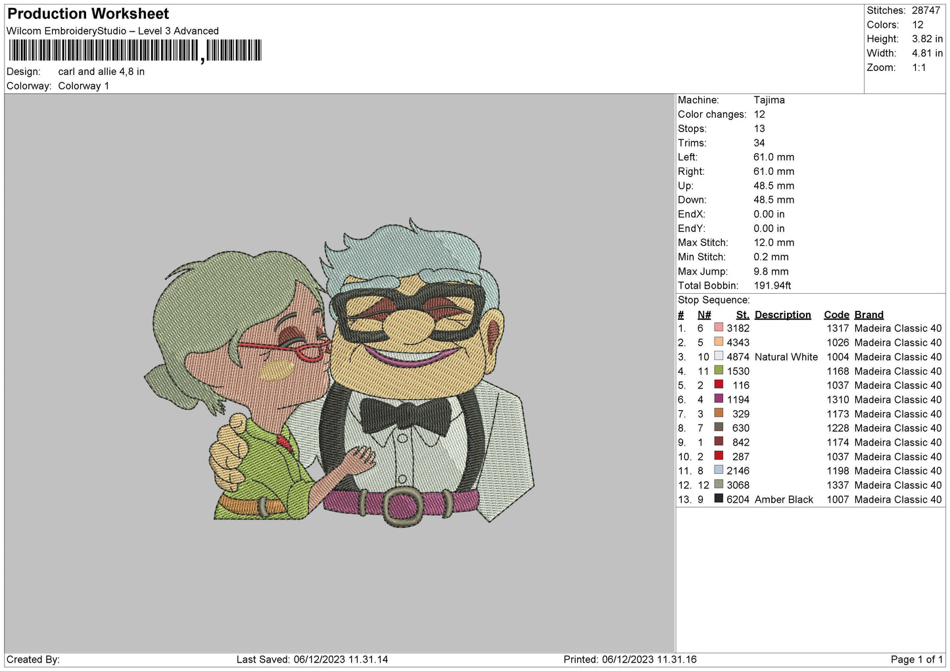Screen dimensions: 950x671
Task: Select the Natural White color swatch
Action: tap(719, 357)
